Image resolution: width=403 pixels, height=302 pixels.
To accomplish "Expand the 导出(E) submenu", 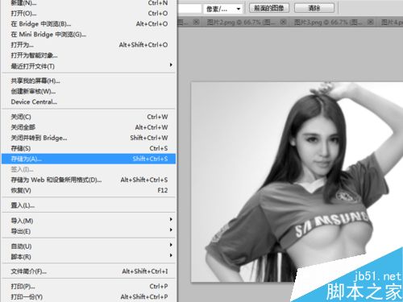I will click(89, 231).
